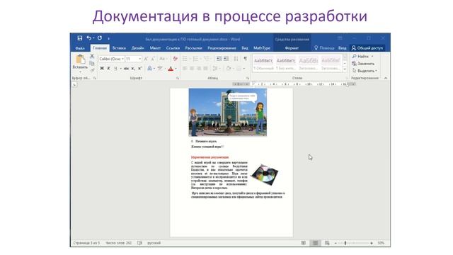Zoom in with the plus button
This screenshot has height=255, width=453.
tap(372, 243)
